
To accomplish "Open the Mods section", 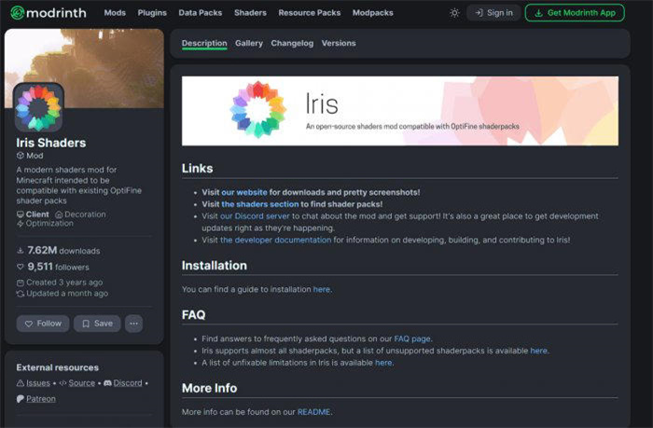I will pos(115,13).
